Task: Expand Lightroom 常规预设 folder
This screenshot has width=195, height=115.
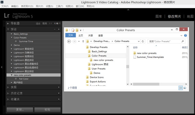Action: (12, 49)
